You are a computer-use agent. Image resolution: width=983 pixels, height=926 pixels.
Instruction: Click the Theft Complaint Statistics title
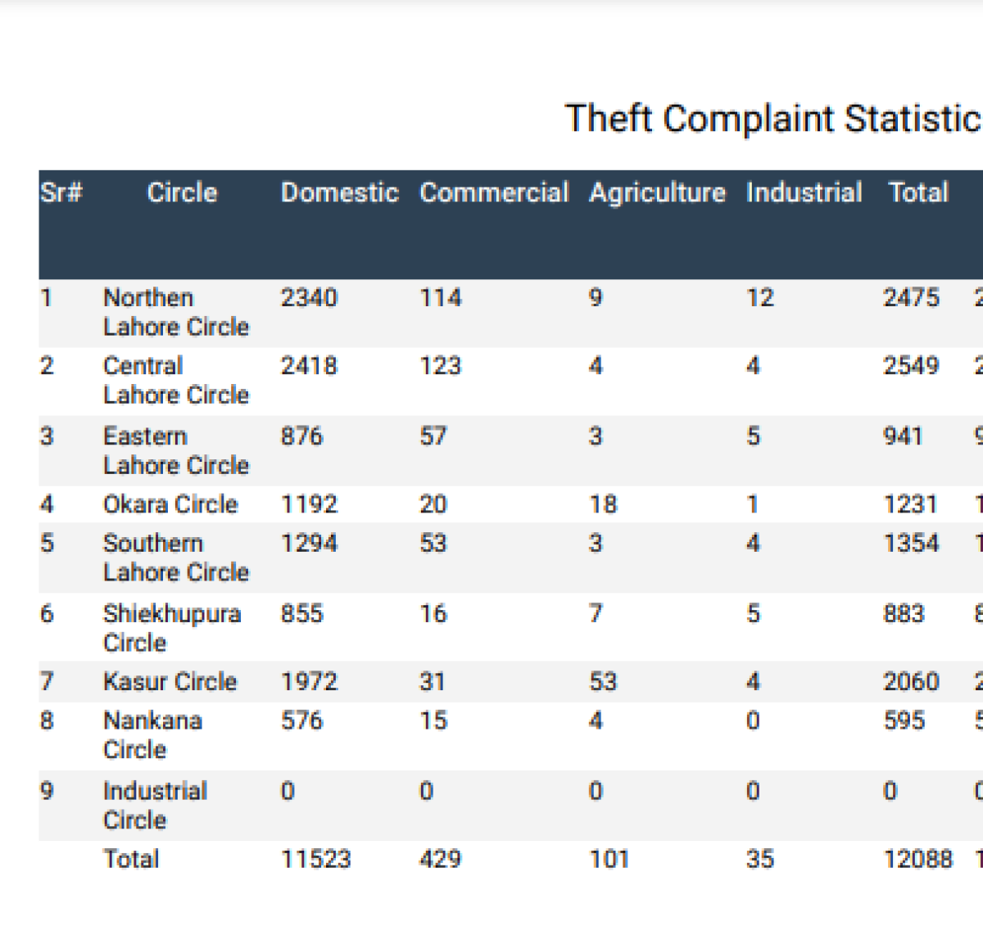coord(773,119)
